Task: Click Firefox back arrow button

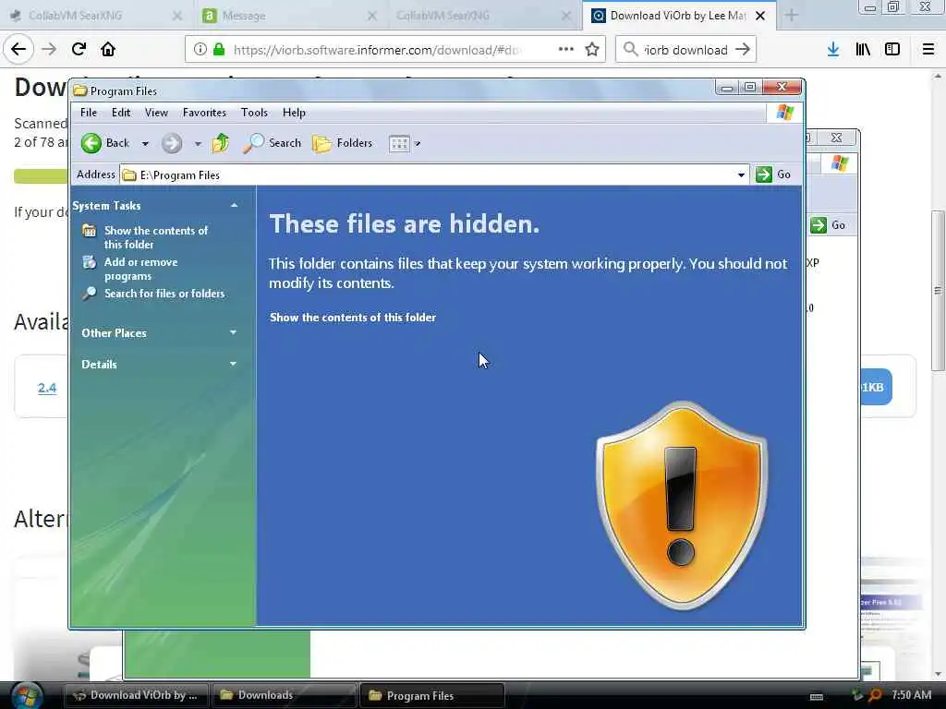Action: (18, 49)
